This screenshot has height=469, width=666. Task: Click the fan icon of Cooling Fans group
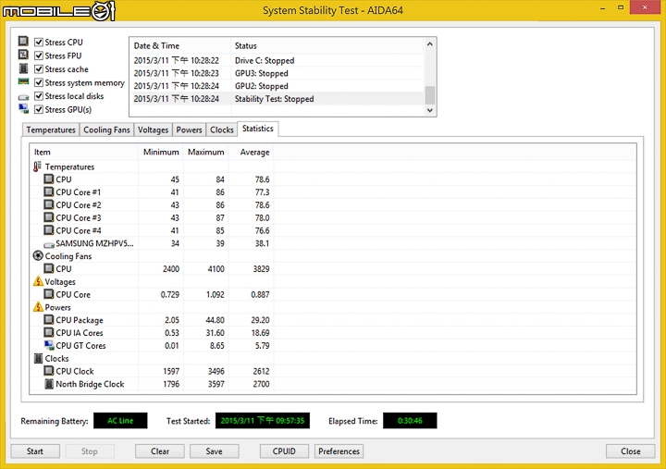point(38,255)
